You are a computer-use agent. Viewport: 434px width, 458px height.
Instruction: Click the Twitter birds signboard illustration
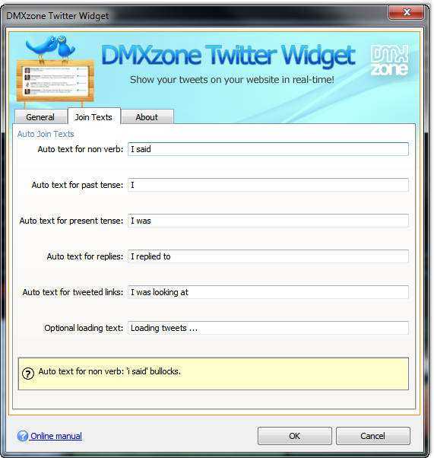pos(55,70)
